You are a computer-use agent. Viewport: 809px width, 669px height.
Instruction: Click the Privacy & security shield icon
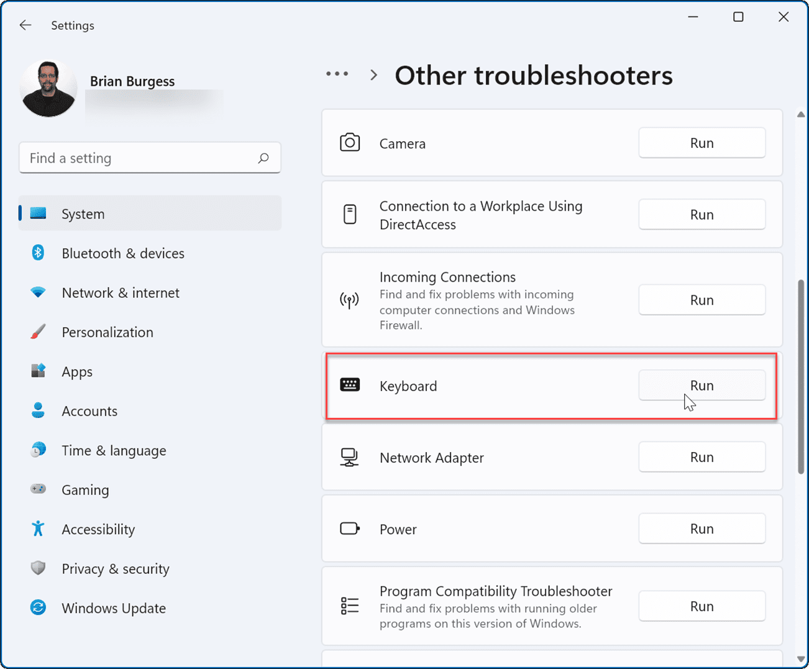pyautogui.click(x=39, y=568)
